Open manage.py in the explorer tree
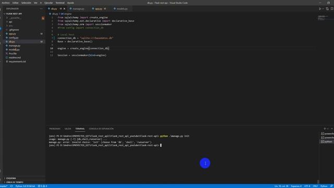 [15, 45]
